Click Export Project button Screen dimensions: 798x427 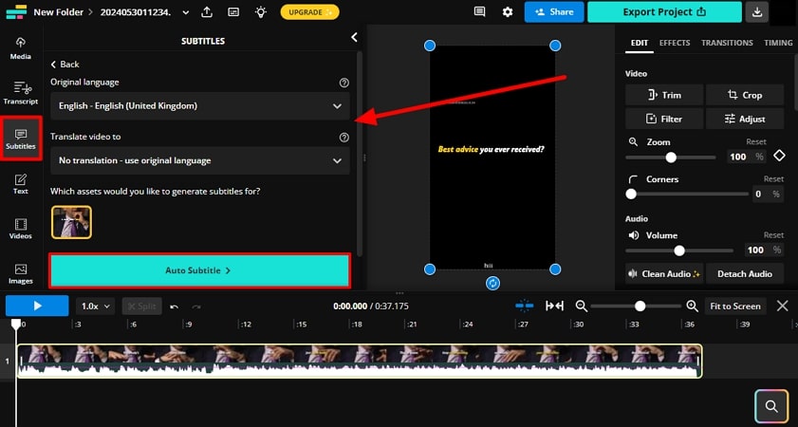click(664, 11)
